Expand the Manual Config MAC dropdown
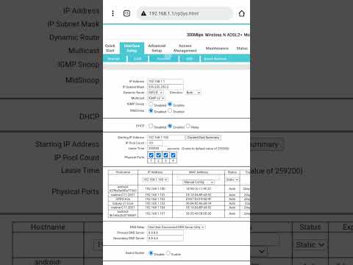Viewport: 353px width, 265px height. click(199, 182)
